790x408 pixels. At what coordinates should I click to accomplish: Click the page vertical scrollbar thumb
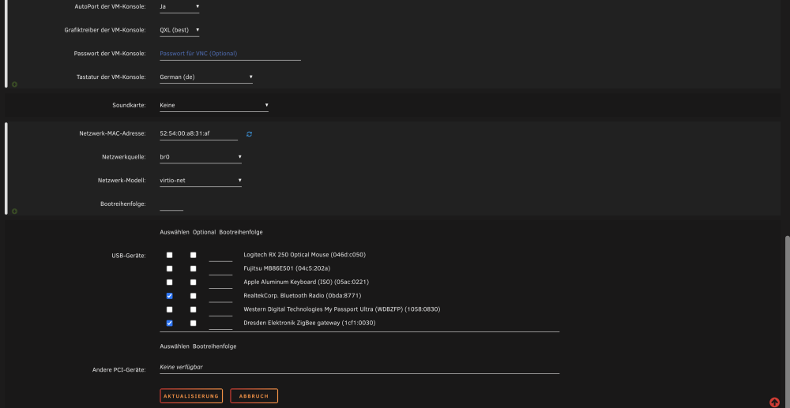pos(788,322)
